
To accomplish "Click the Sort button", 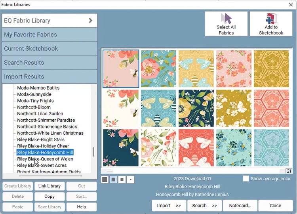I will click(82, 197).
